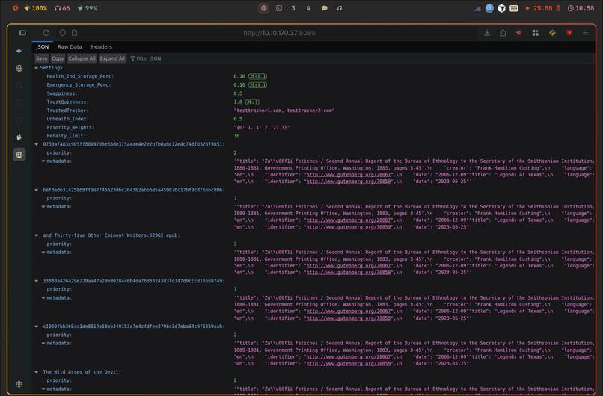Click the yellow diamond extension icon
Viewport: 603px width, 396px height.
coord(552,33)
